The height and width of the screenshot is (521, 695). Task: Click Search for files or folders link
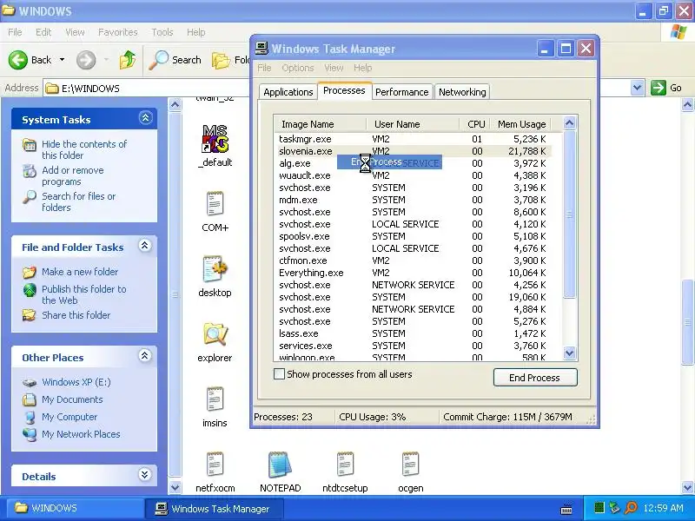click(78, 201)
